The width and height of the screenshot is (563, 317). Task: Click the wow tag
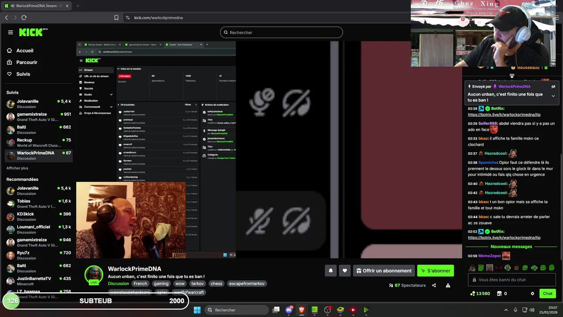pos(180,284)
